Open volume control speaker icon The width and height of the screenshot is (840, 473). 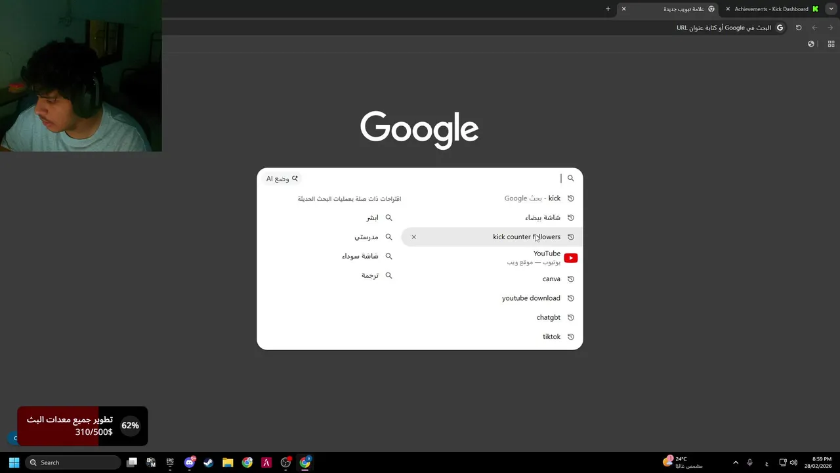point(794,462)
